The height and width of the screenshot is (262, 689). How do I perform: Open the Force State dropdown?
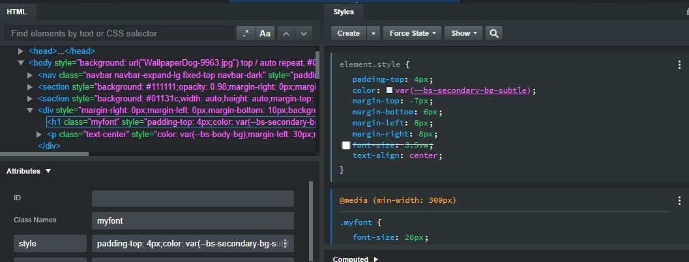pos(413,33)
